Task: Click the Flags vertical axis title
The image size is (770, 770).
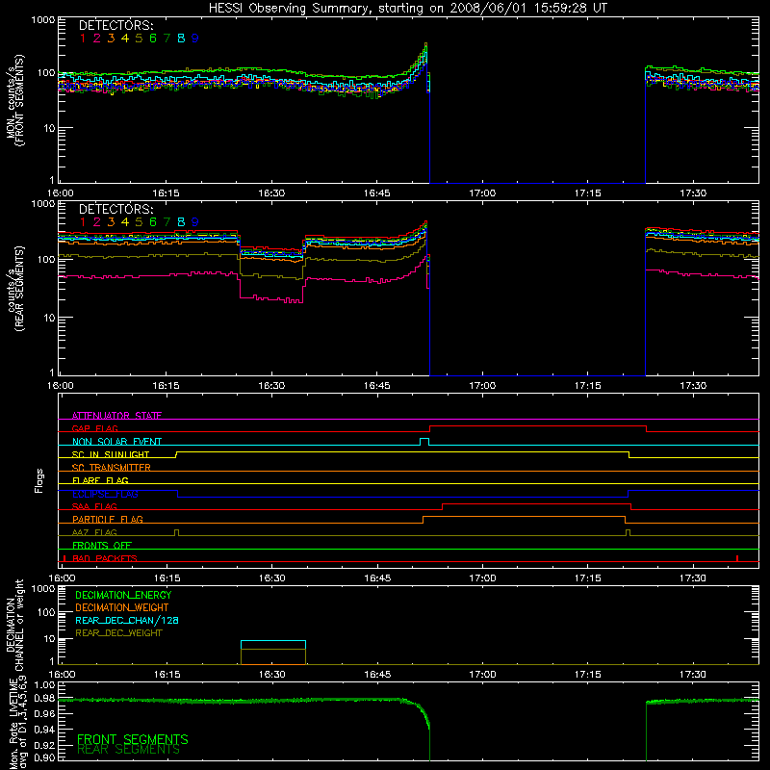Action: point(39,480)
